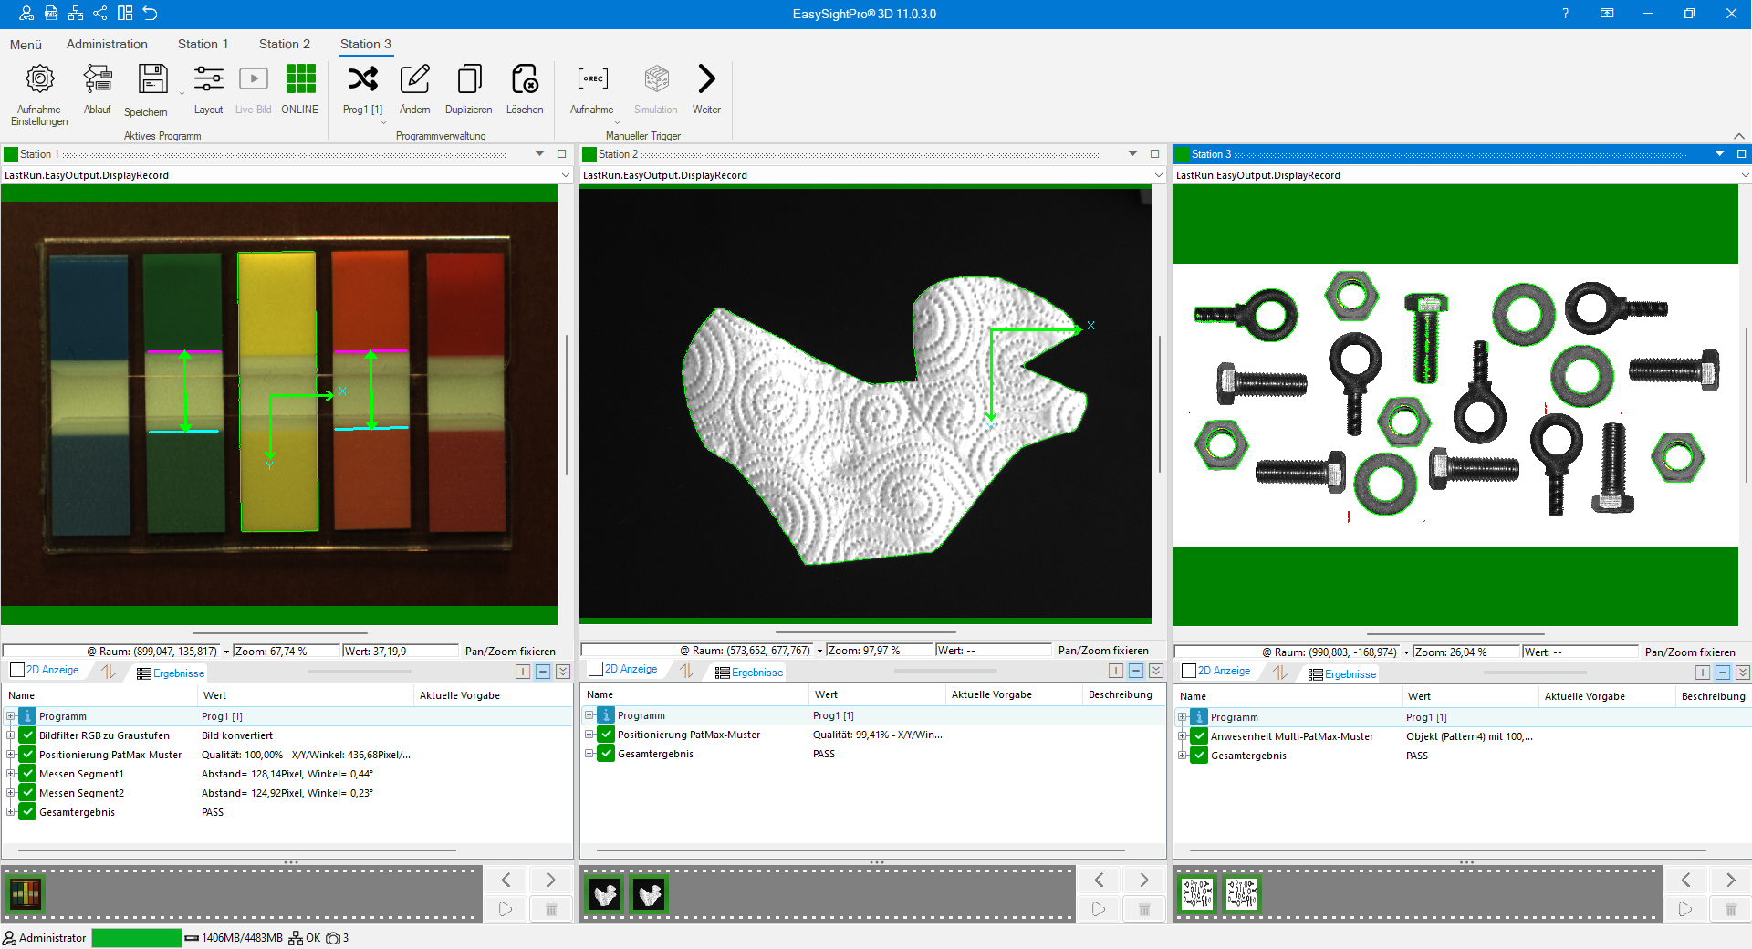This screenshot has height=949, width=1752.
Task: Expand Anwesenheit Multi-PatMax-Muster row
Action: 1183,736
